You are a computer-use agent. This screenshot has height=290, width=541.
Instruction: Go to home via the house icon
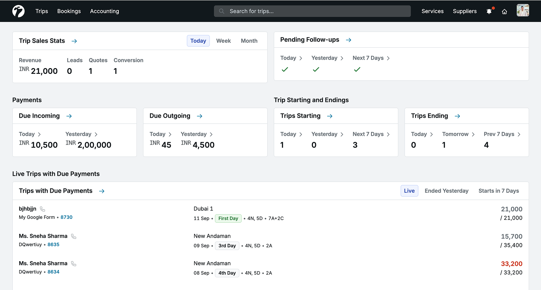(504, 12)
